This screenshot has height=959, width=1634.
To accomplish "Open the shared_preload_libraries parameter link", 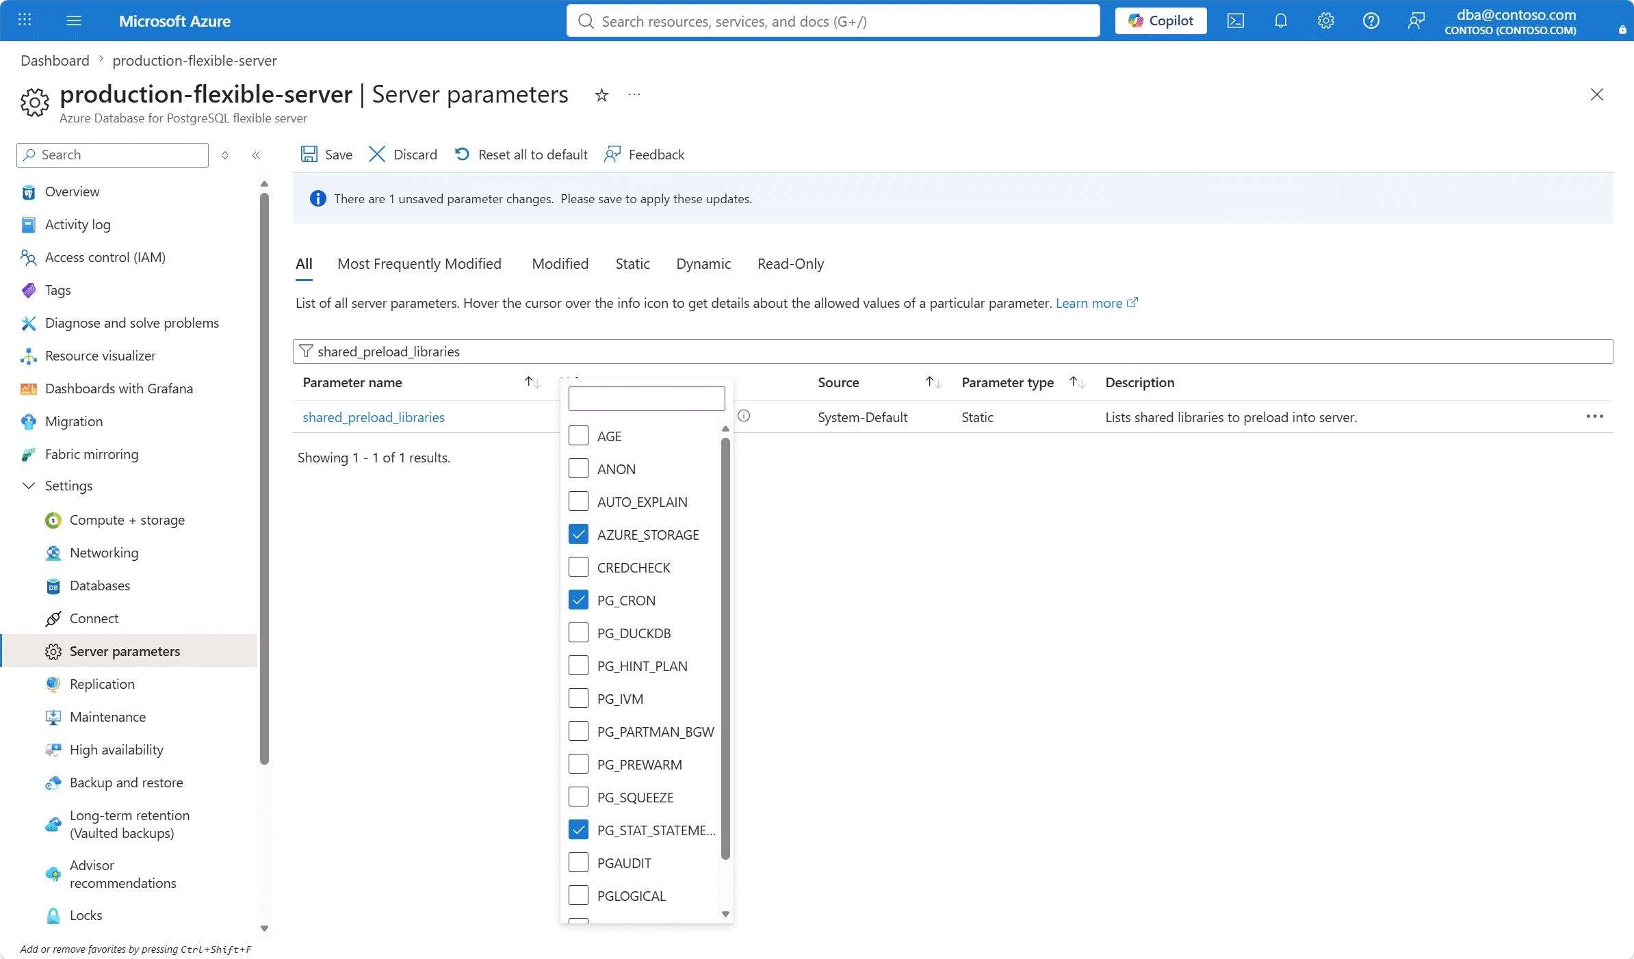I will pyautogui.click(x=374, y=417).
